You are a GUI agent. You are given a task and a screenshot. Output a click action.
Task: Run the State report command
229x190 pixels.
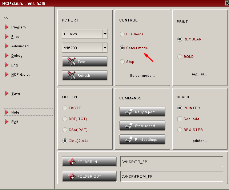click(142, 126)
